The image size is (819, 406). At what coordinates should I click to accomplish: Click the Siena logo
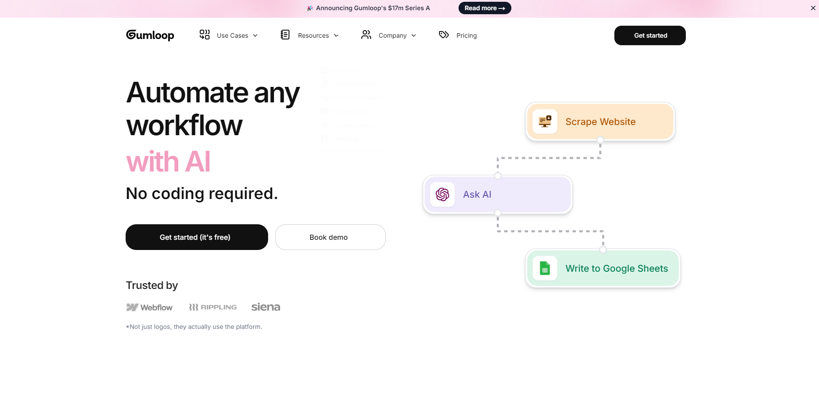(266, 307)
